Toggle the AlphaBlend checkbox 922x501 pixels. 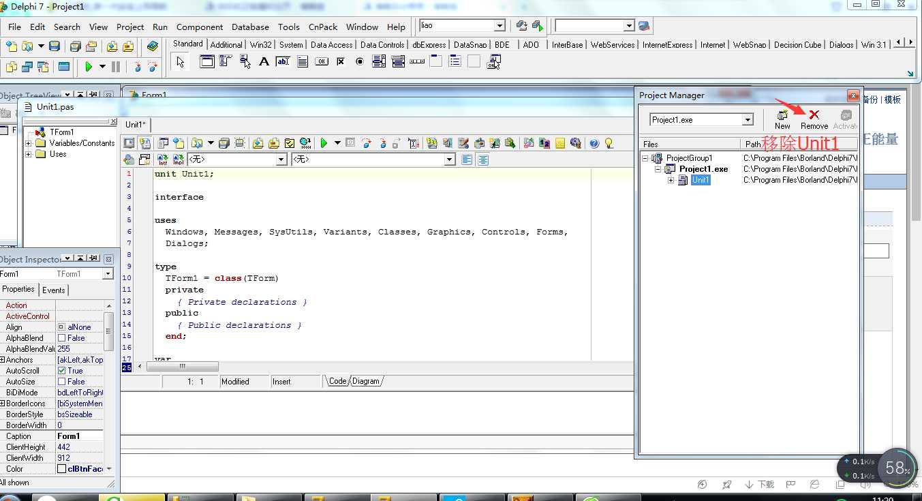[62, 338]
